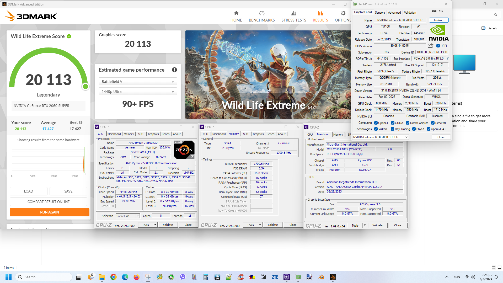The image size is (503, 283).
Task: Click Validate in the CPU-Z Memory window
Action: 273,225
